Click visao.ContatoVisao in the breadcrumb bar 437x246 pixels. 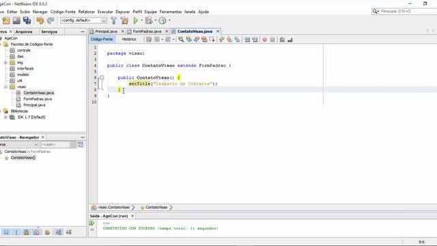coord(114,207)
